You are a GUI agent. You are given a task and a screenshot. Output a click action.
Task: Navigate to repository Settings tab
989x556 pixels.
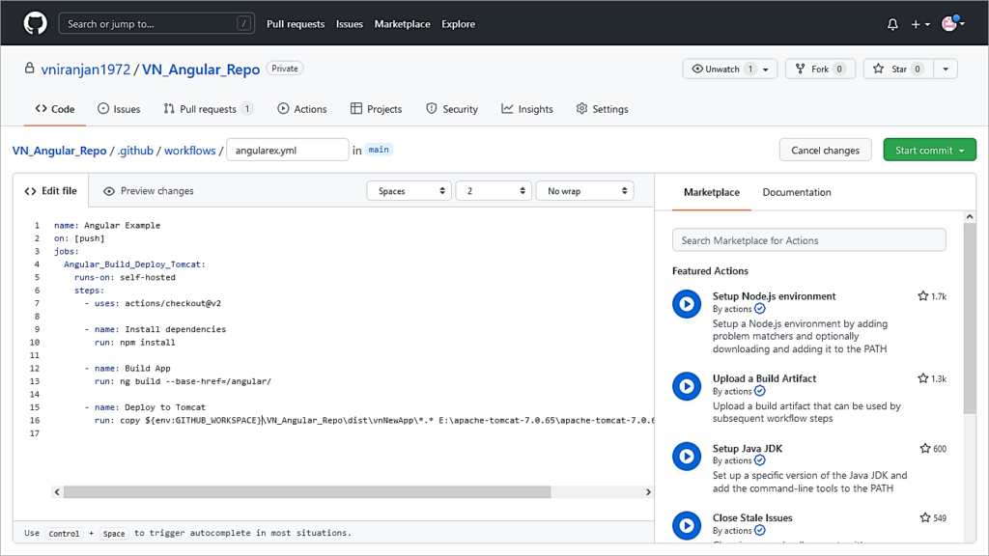(602, 109)
